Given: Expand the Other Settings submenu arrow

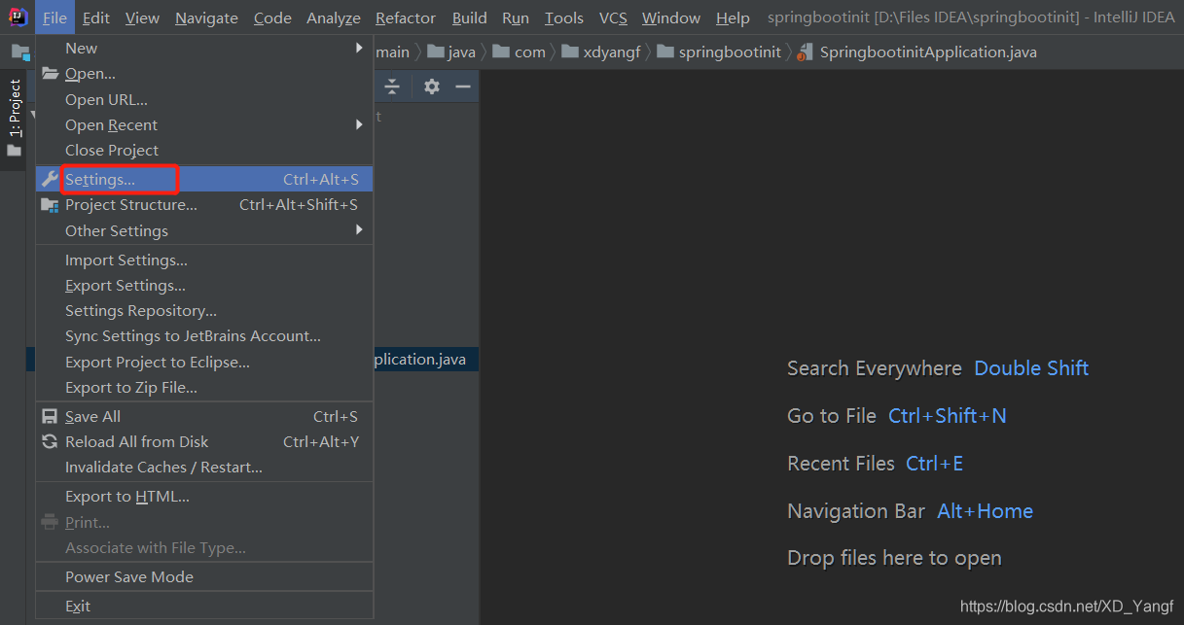Looking at the screenshot, I should [359, 230].
